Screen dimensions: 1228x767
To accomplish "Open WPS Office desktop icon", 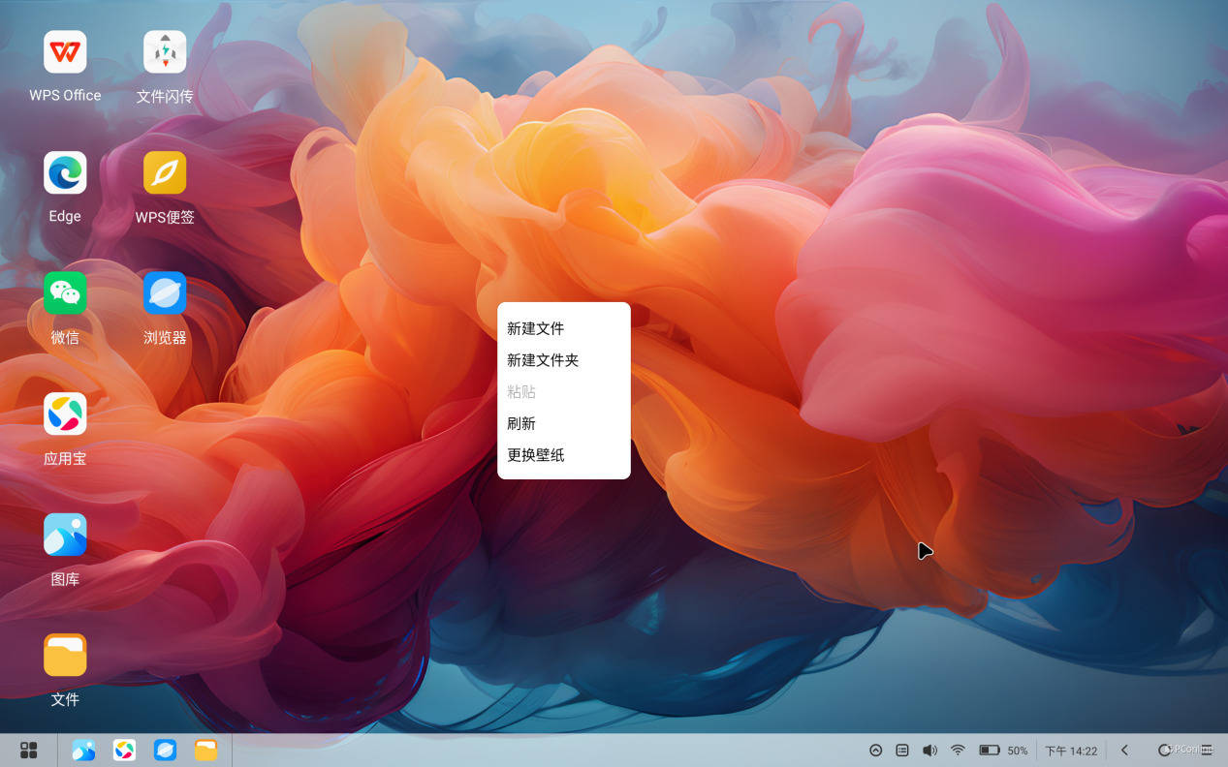I will 65,52.
